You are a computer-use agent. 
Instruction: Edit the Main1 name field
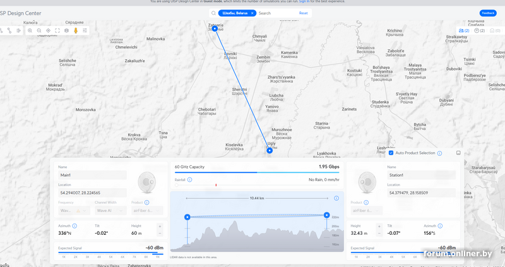coord(92,175)
